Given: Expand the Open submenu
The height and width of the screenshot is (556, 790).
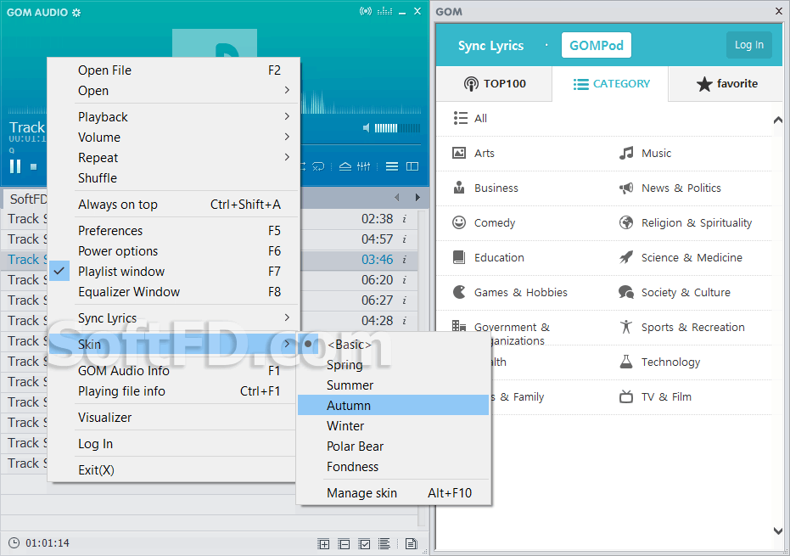Looking at the screenshot, I should tap(174, 91).
